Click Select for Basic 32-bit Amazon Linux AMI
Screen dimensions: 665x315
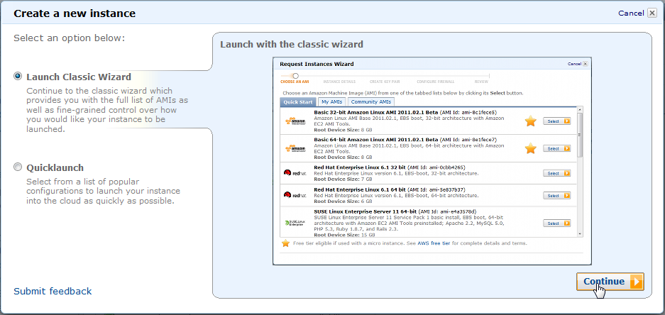click(x=556, y=121)
